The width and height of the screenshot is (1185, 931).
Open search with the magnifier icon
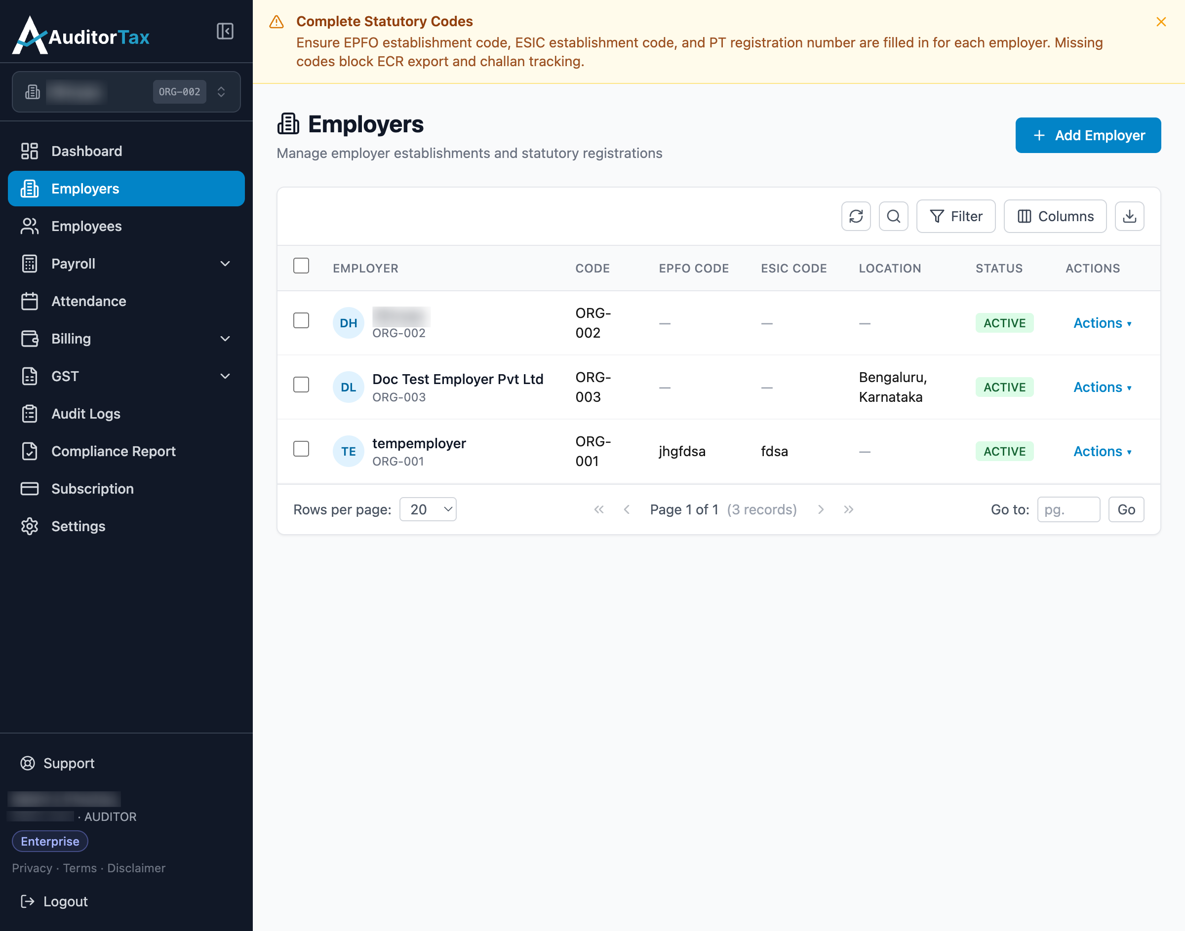(893, 216)
